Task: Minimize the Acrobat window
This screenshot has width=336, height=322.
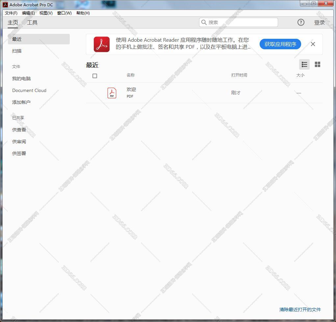Action: [304, 4]
